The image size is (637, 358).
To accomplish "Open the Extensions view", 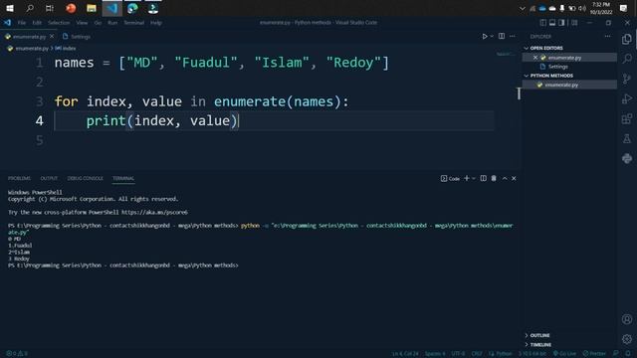I will tap(627, 118).
